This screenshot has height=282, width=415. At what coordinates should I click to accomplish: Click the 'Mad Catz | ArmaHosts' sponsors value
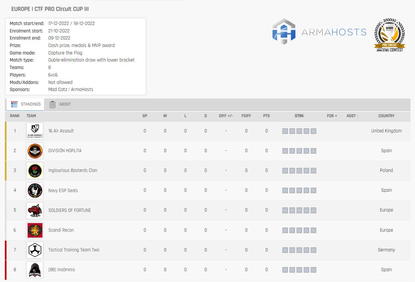tap(71, 90)
